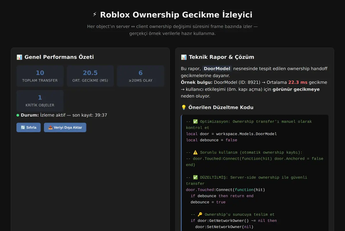Select the Kritik Objeler stat card
Screen dimensions: 345x231
(x=40, y=101)
